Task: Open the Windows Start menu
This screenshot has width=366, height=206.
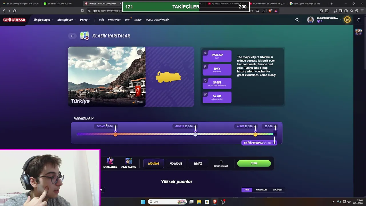Action: (143, 202)
